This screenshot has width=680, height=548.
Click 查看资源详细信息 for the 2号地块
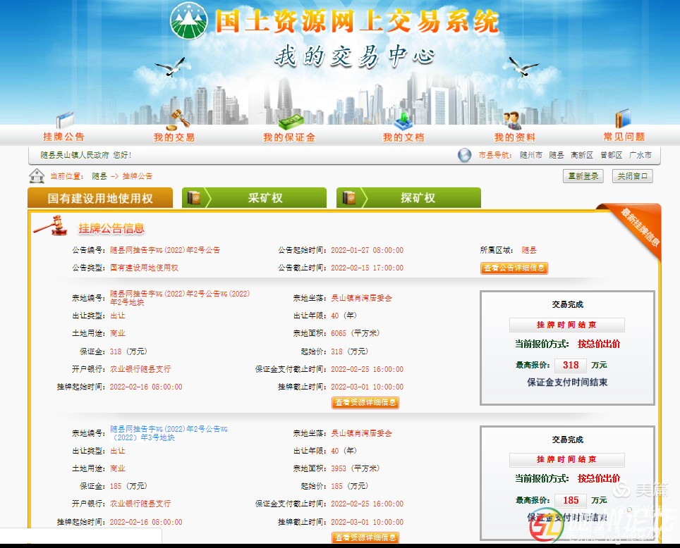click(x=365, y=403)
